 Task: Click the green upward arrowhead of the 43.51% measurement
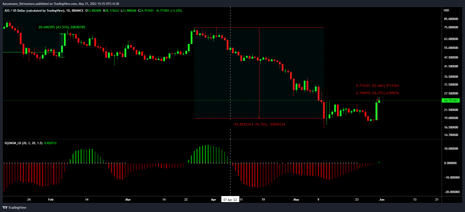coord(62,34)
